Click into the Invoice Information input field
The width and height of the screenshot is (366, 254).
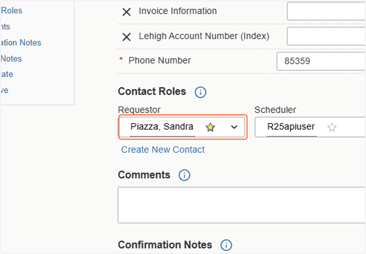(326, 11)
